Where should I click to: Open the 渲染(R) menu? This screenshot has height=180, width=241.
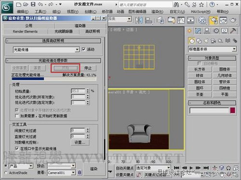click(x=157, y=12)
